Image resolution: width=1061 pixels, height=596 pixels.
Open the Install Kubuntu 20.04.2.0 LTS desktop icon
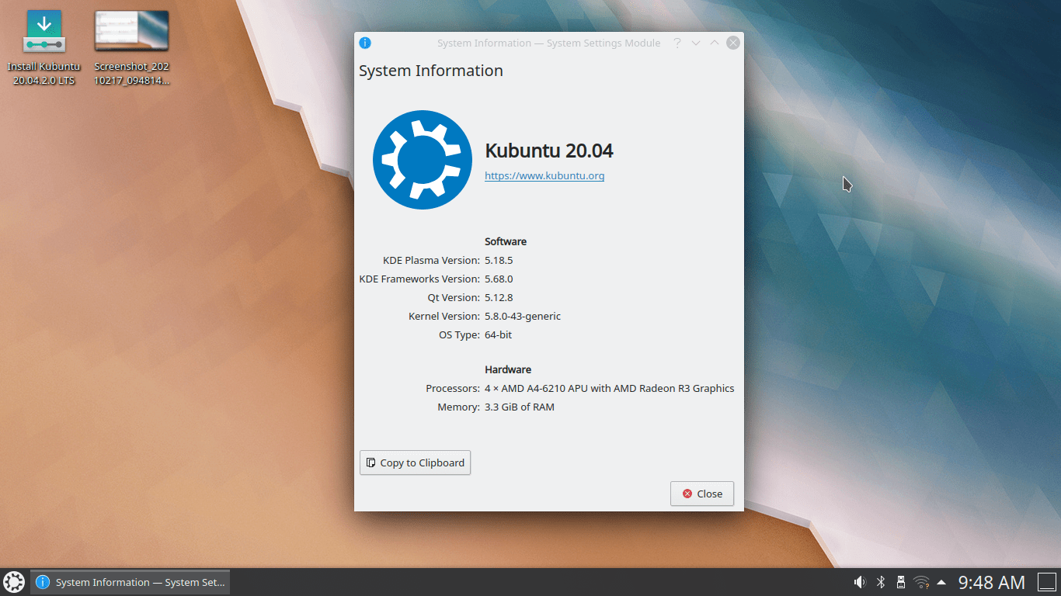44,47
